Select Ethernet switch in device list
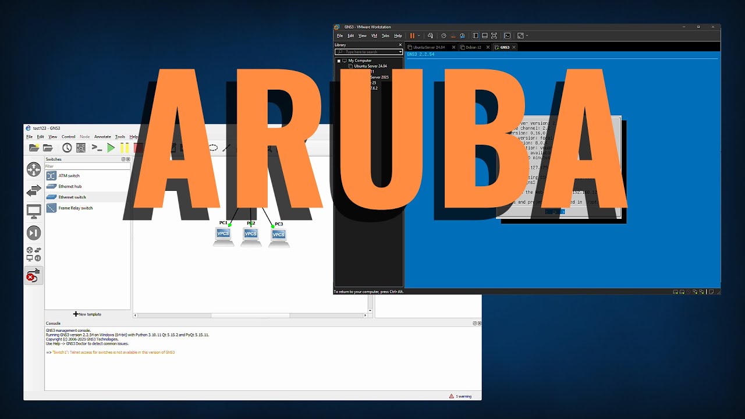 pos(87,197)
